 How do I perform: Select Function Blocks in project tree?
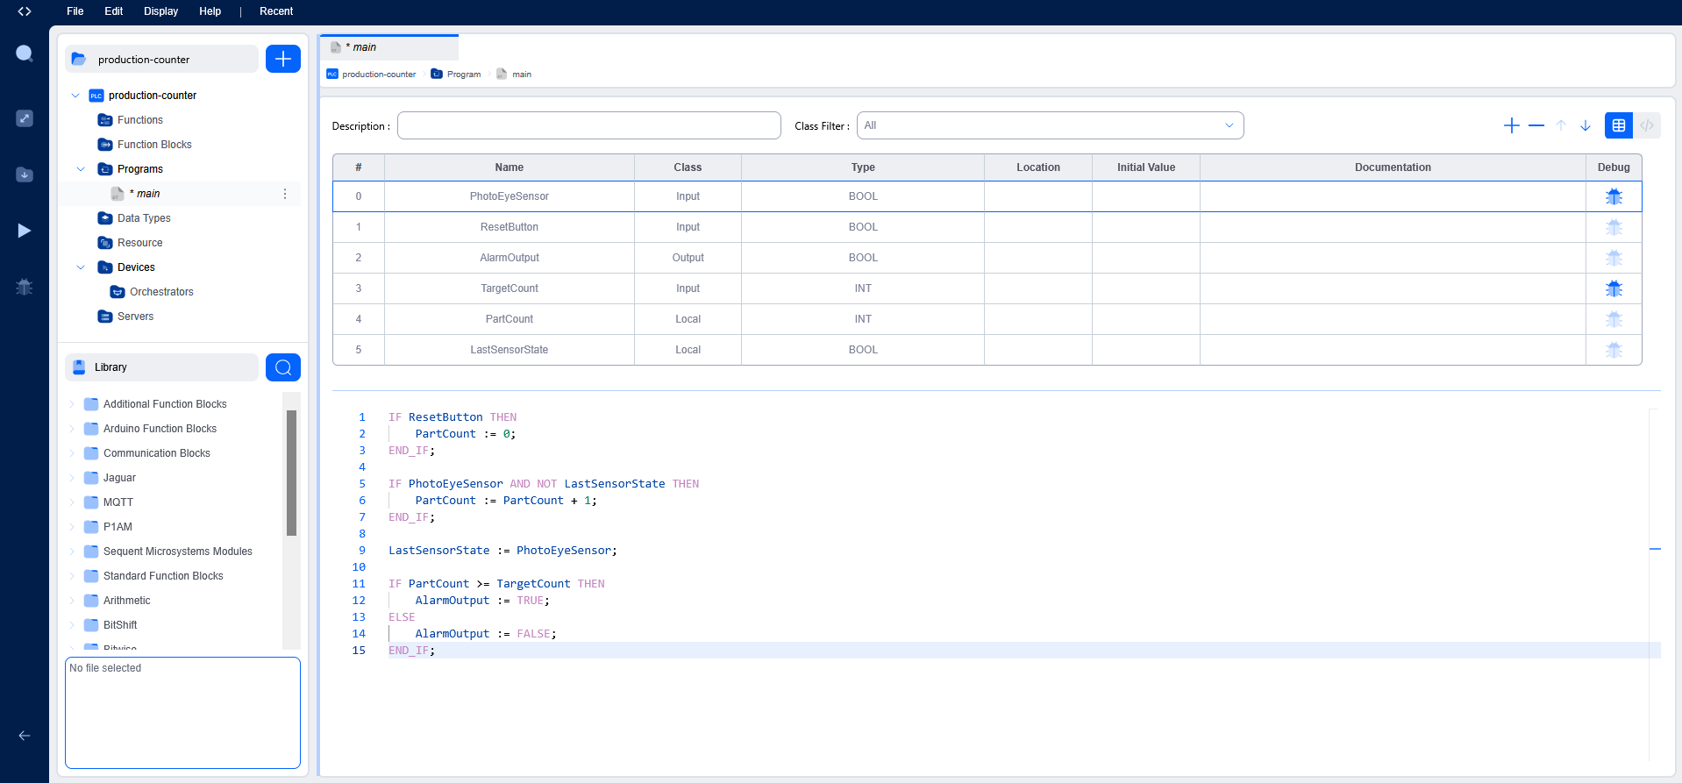(x=154, y=145)
